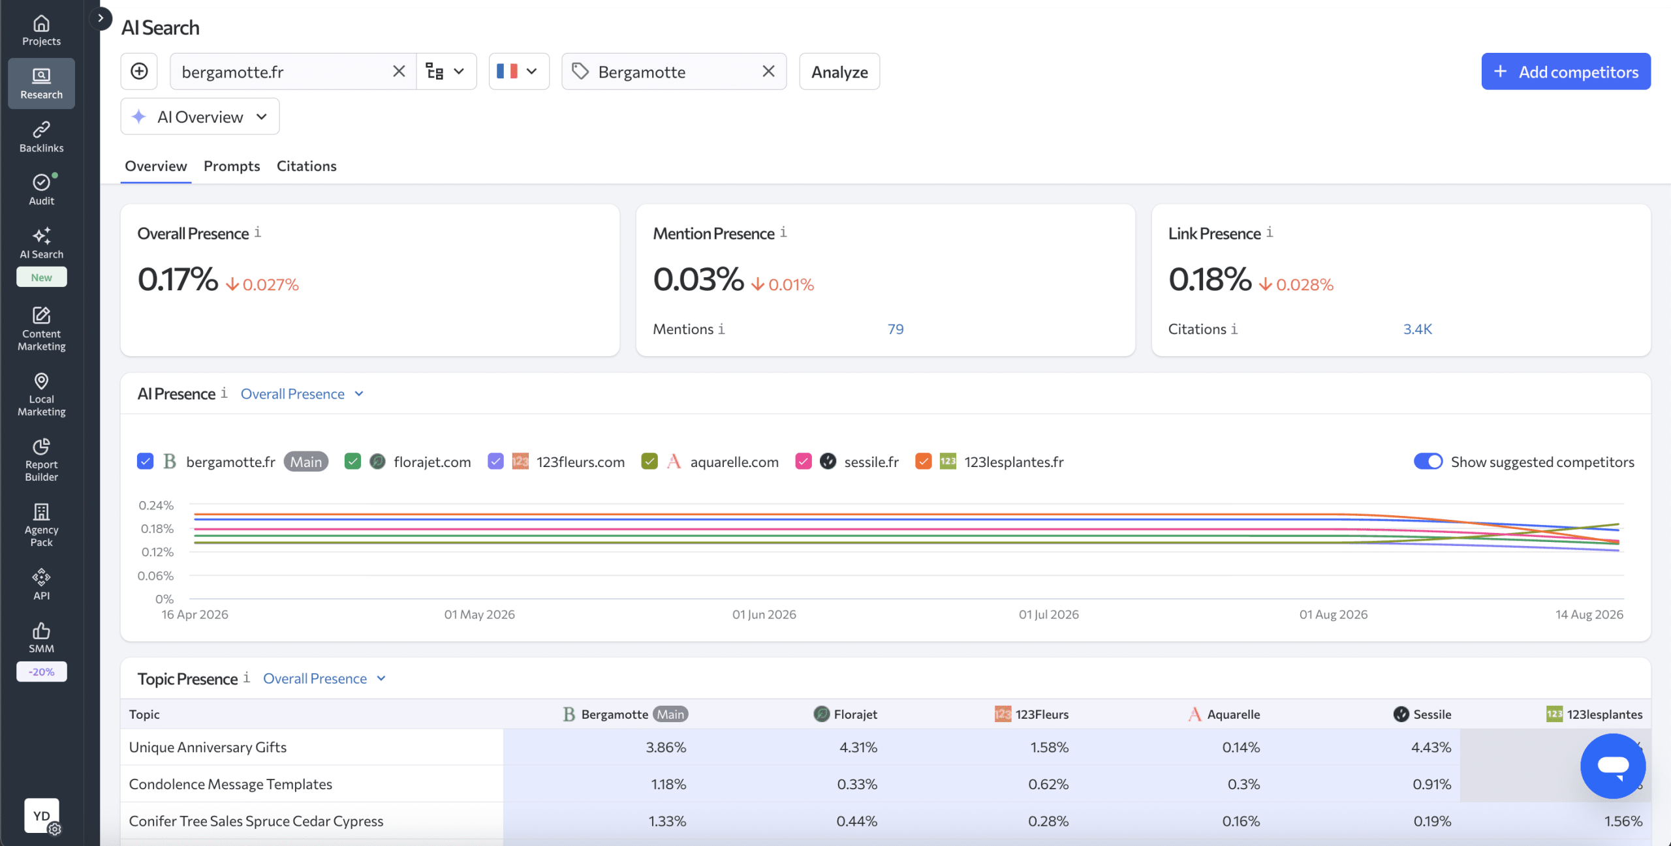Open the API section
Screen dimensions: 1671x846
[41, 584]
